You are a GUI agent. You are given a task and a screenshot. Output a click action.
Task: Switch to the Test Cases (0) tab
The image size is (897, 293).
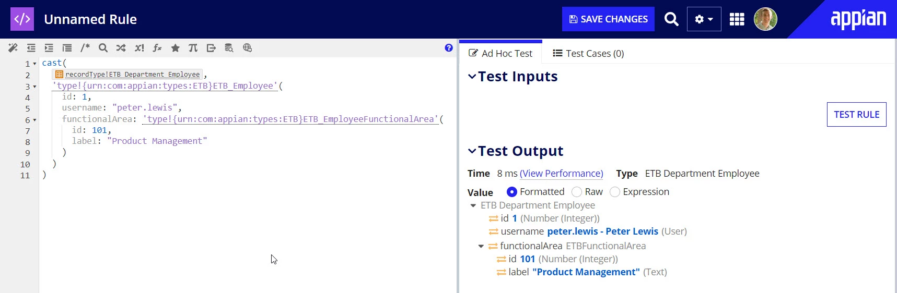click(588, 53)
